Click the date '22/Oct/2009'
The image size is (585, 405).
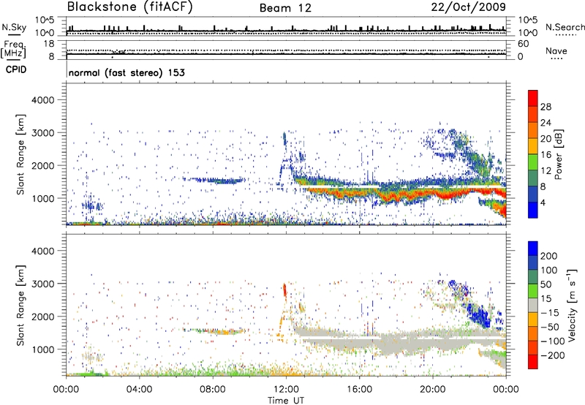469,7
